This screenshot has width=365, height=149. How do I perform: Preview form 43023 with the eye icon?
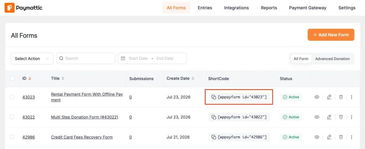point(317,97)
